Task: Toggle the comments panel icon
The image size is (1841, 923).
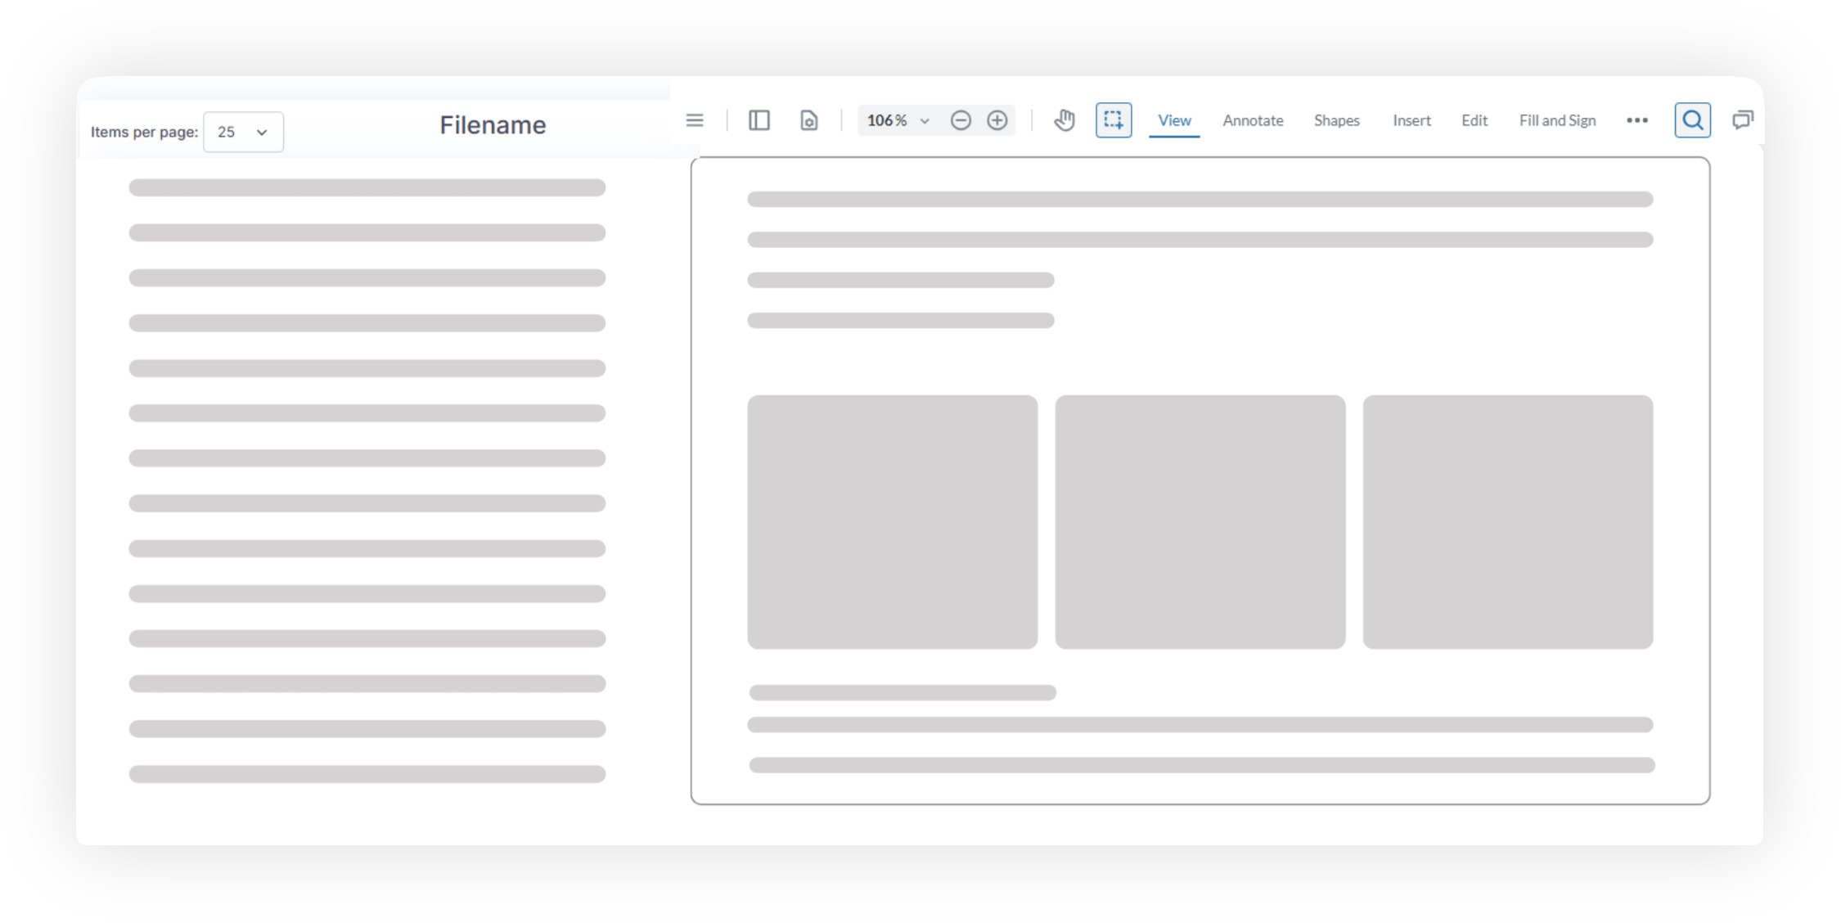Action: click(1743, 120)
